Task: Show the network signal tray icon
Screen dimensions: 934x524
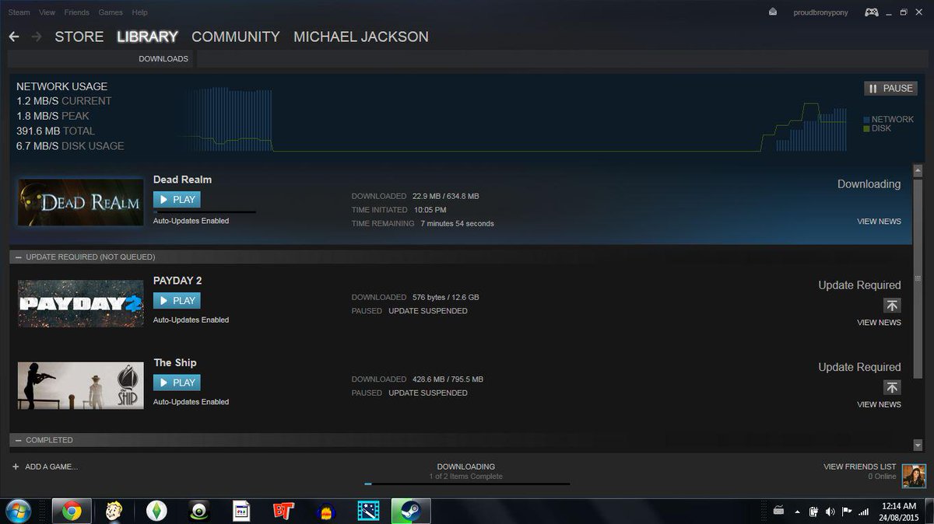Action: pos(862,512)
